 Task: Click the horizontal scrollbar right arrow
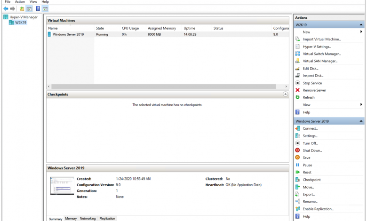(286, 87)
